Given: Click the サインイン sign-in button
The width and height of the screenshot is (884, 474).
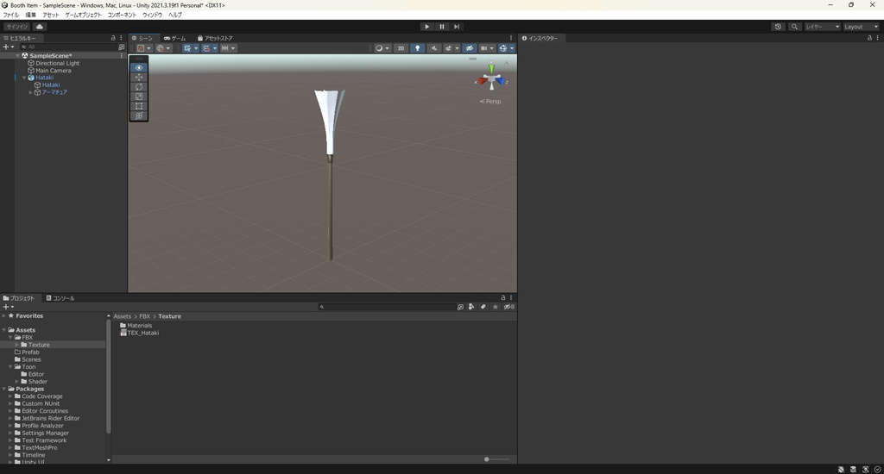Looking at the screenshot, I should click(x=17, y=27).
